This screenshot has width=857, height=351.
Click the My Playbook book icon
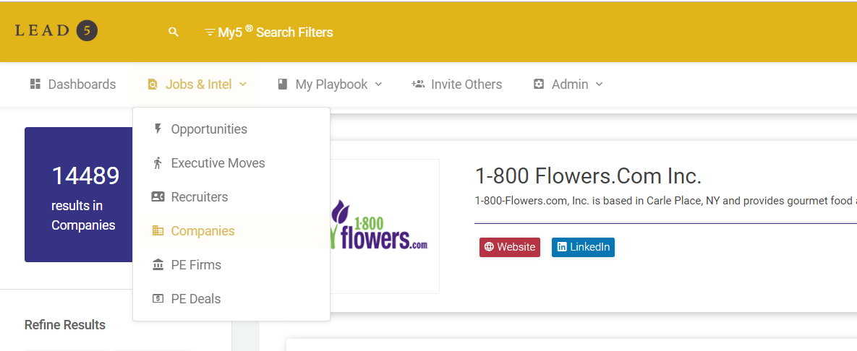(283, 84)
